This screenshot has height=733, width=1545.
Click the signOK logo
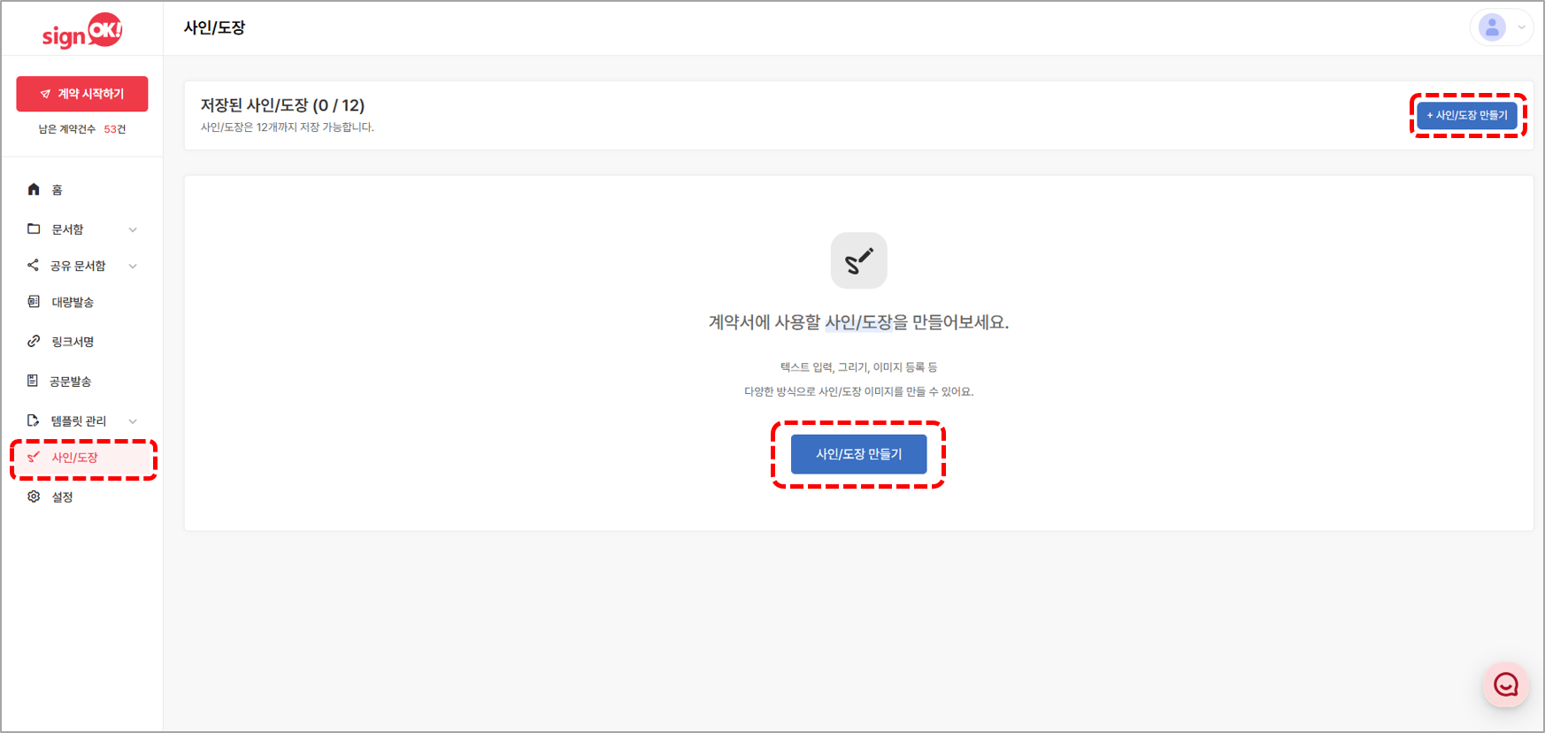point(82,31)
